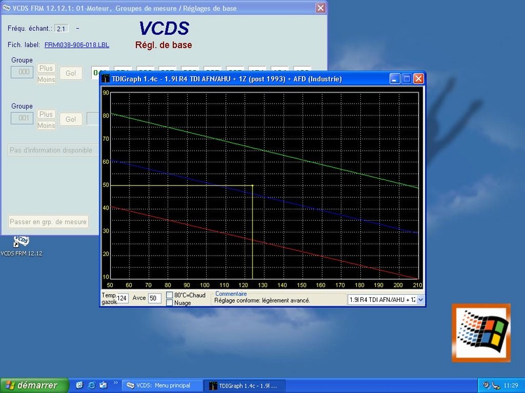
Task: Click the Avce value input field
Action: 155,299
